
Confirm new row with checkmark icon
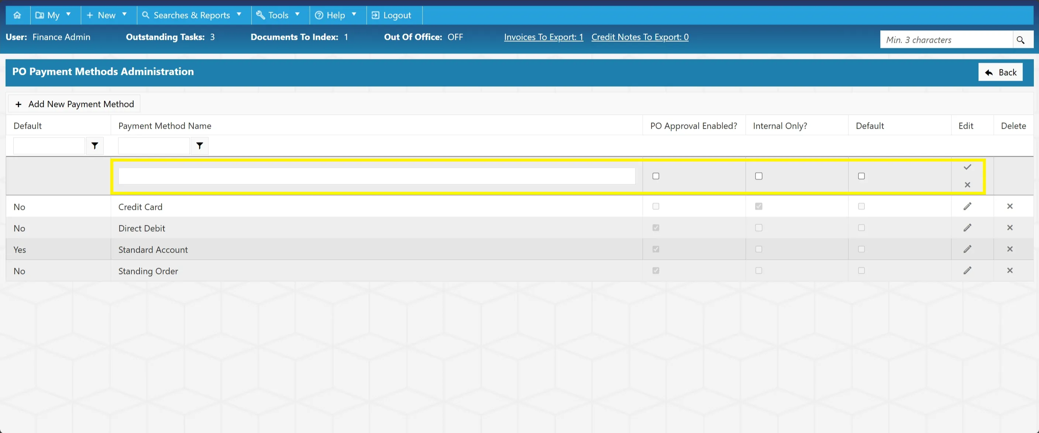click(x=967, y=167)
